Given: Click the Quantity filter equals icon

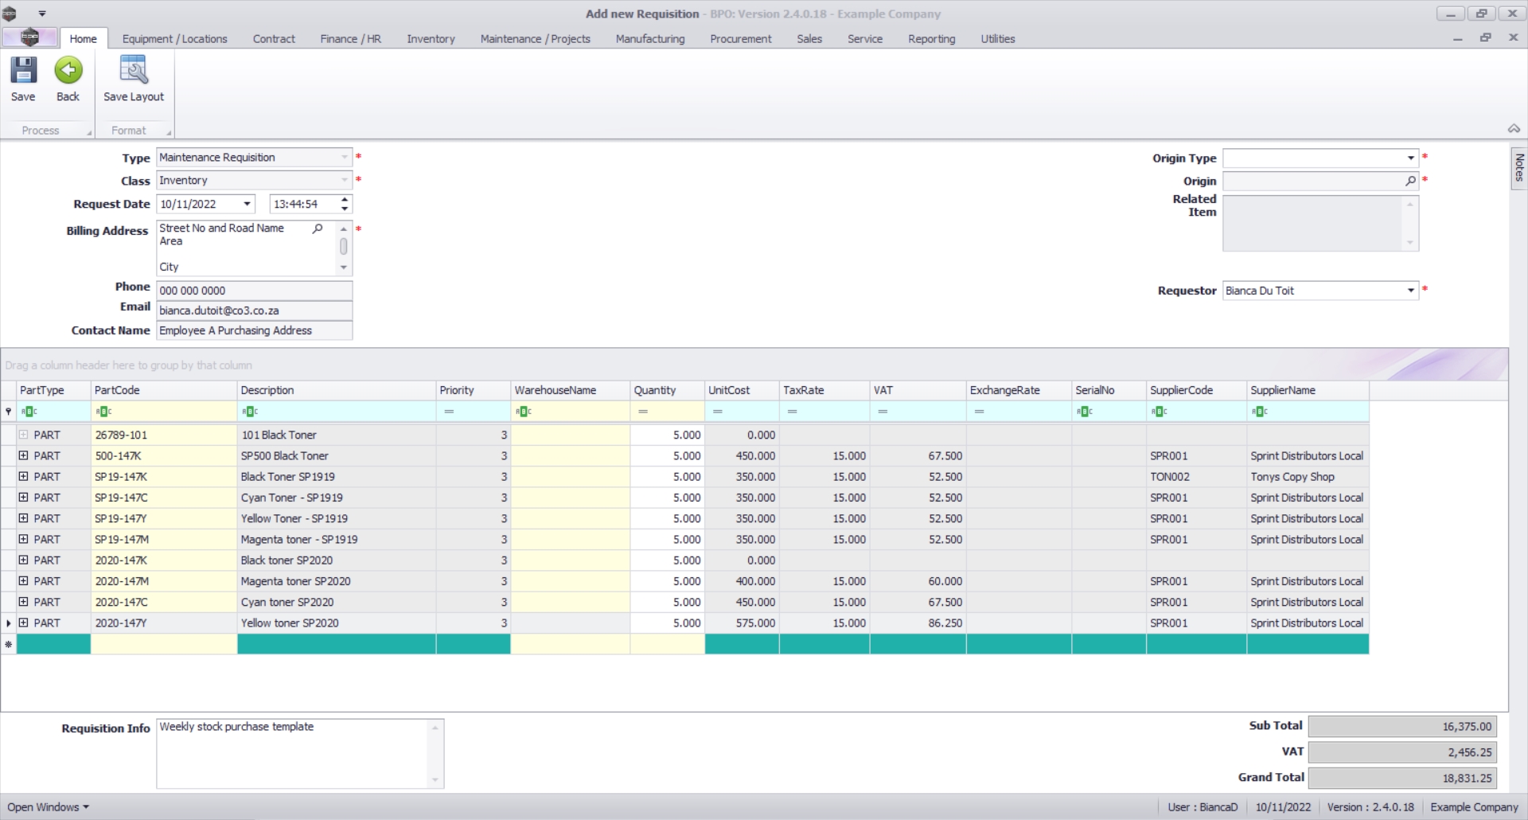Looking at the screenshot, I should (643, 412).
